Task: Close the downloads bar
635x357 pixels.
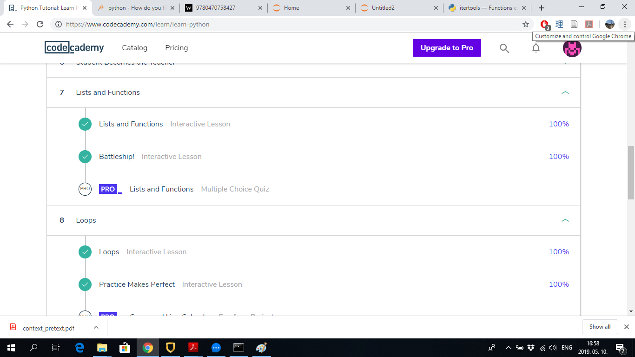Action: 627,327
